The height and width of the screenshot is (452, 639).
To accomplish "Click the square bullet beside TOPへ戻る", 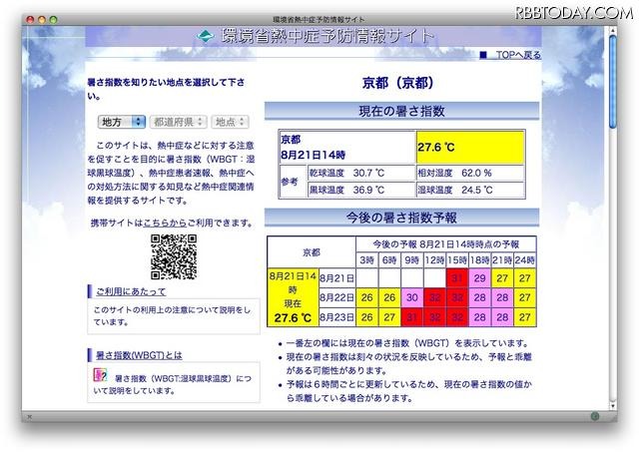I will (x=483, y=56).
